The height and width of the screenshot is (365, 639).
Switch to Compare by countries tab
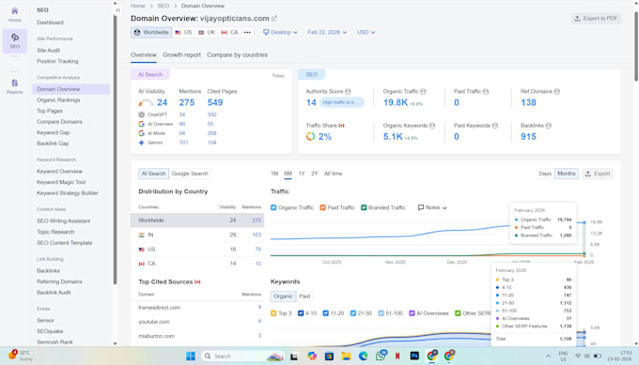237,55
